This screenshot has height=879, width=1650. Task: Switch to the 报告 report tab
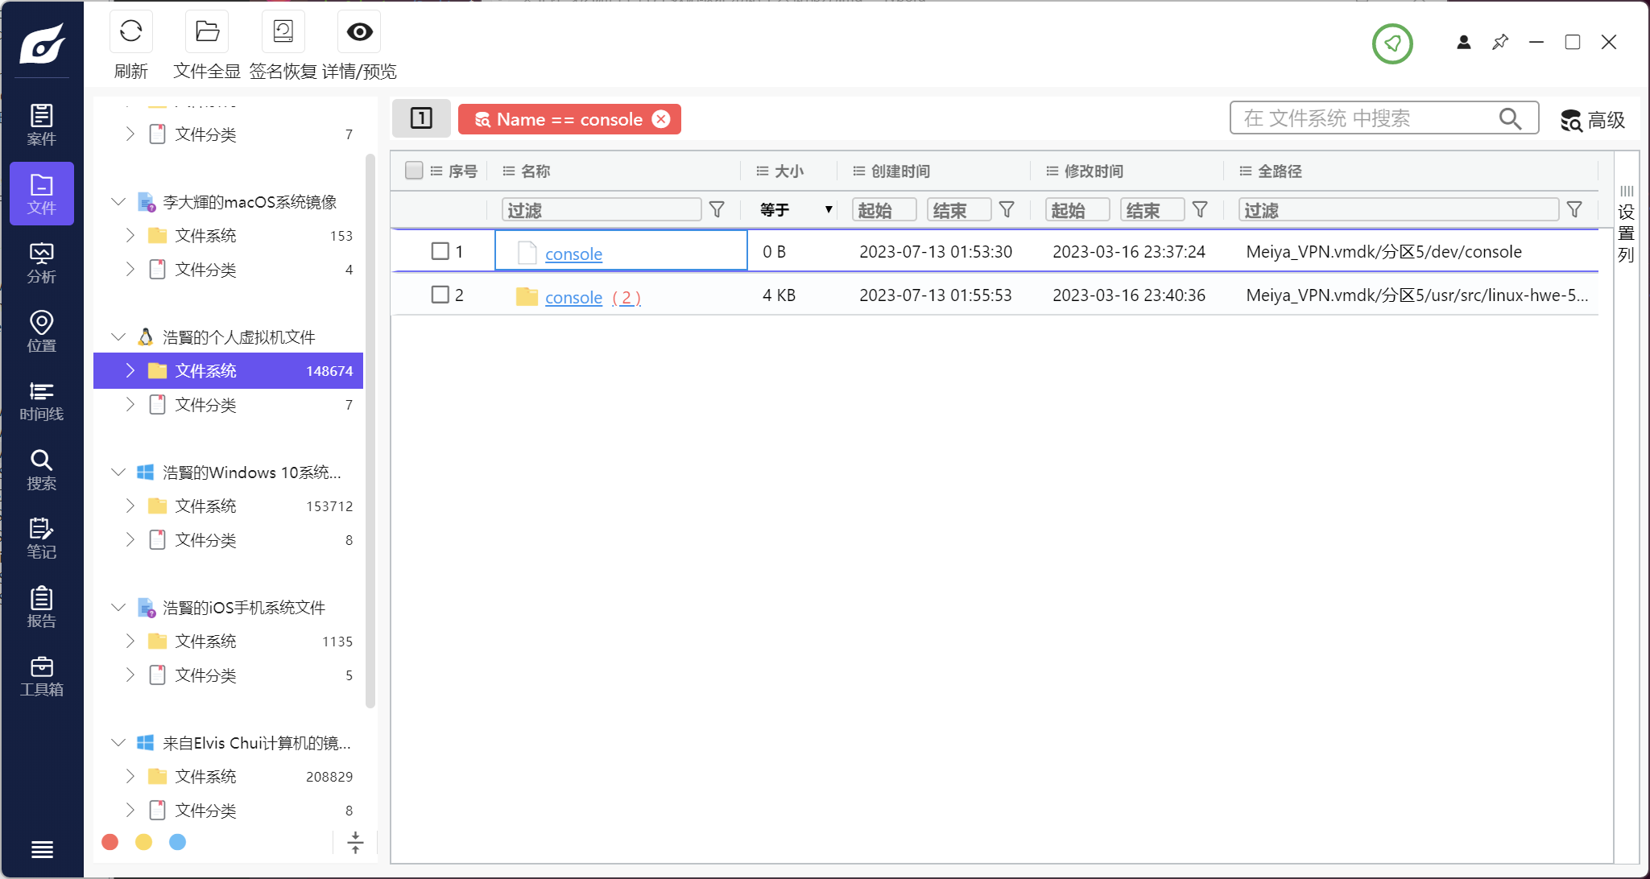pyautogui.click(x=41, y=607)
